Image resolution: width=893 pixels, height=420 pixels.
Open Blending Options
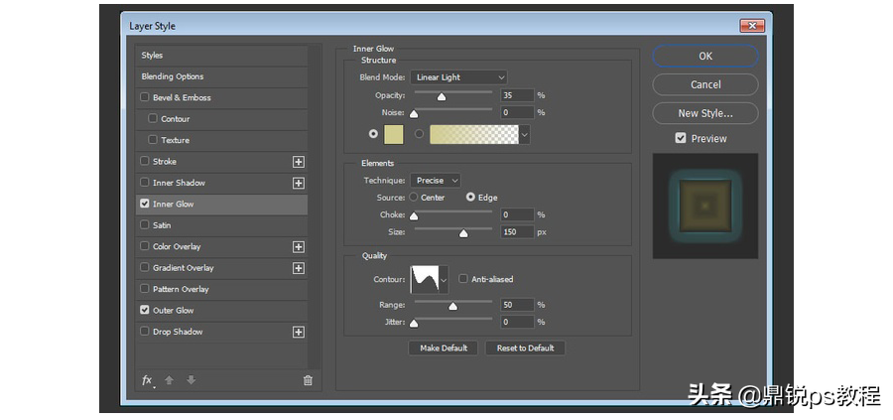[x=221, y=76]
